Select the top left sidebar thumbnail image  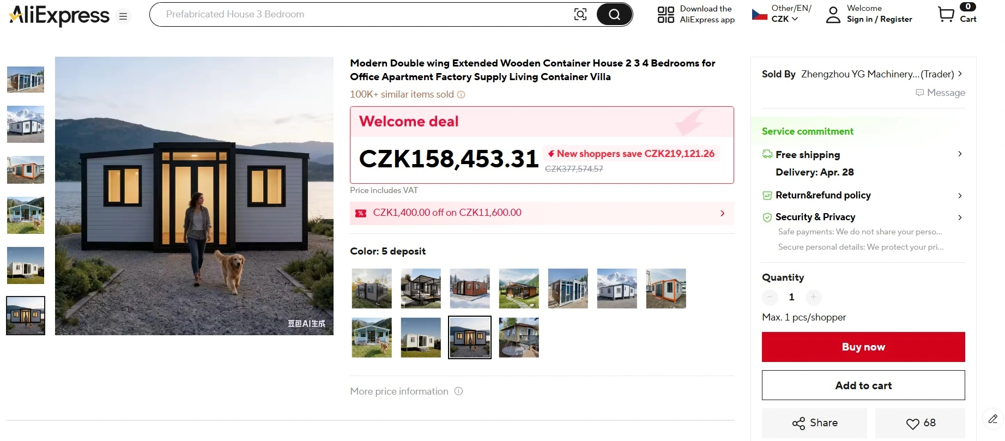(26, 80)
